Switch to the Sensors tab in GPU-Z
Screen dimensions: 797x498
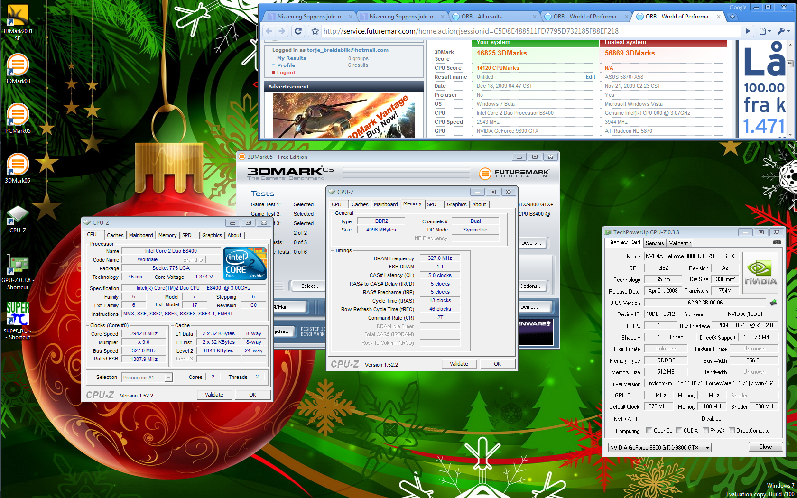[655, 243]
